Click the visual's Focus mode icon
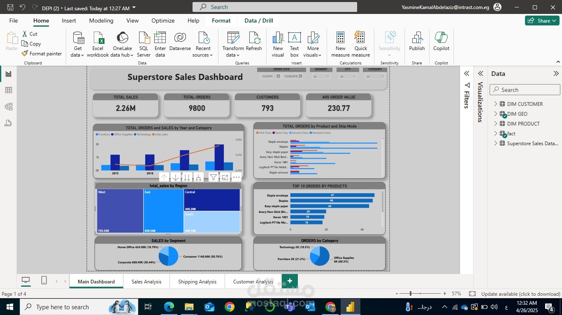Image resolution: width=562 pixels, height=315 pixels. 225,177
